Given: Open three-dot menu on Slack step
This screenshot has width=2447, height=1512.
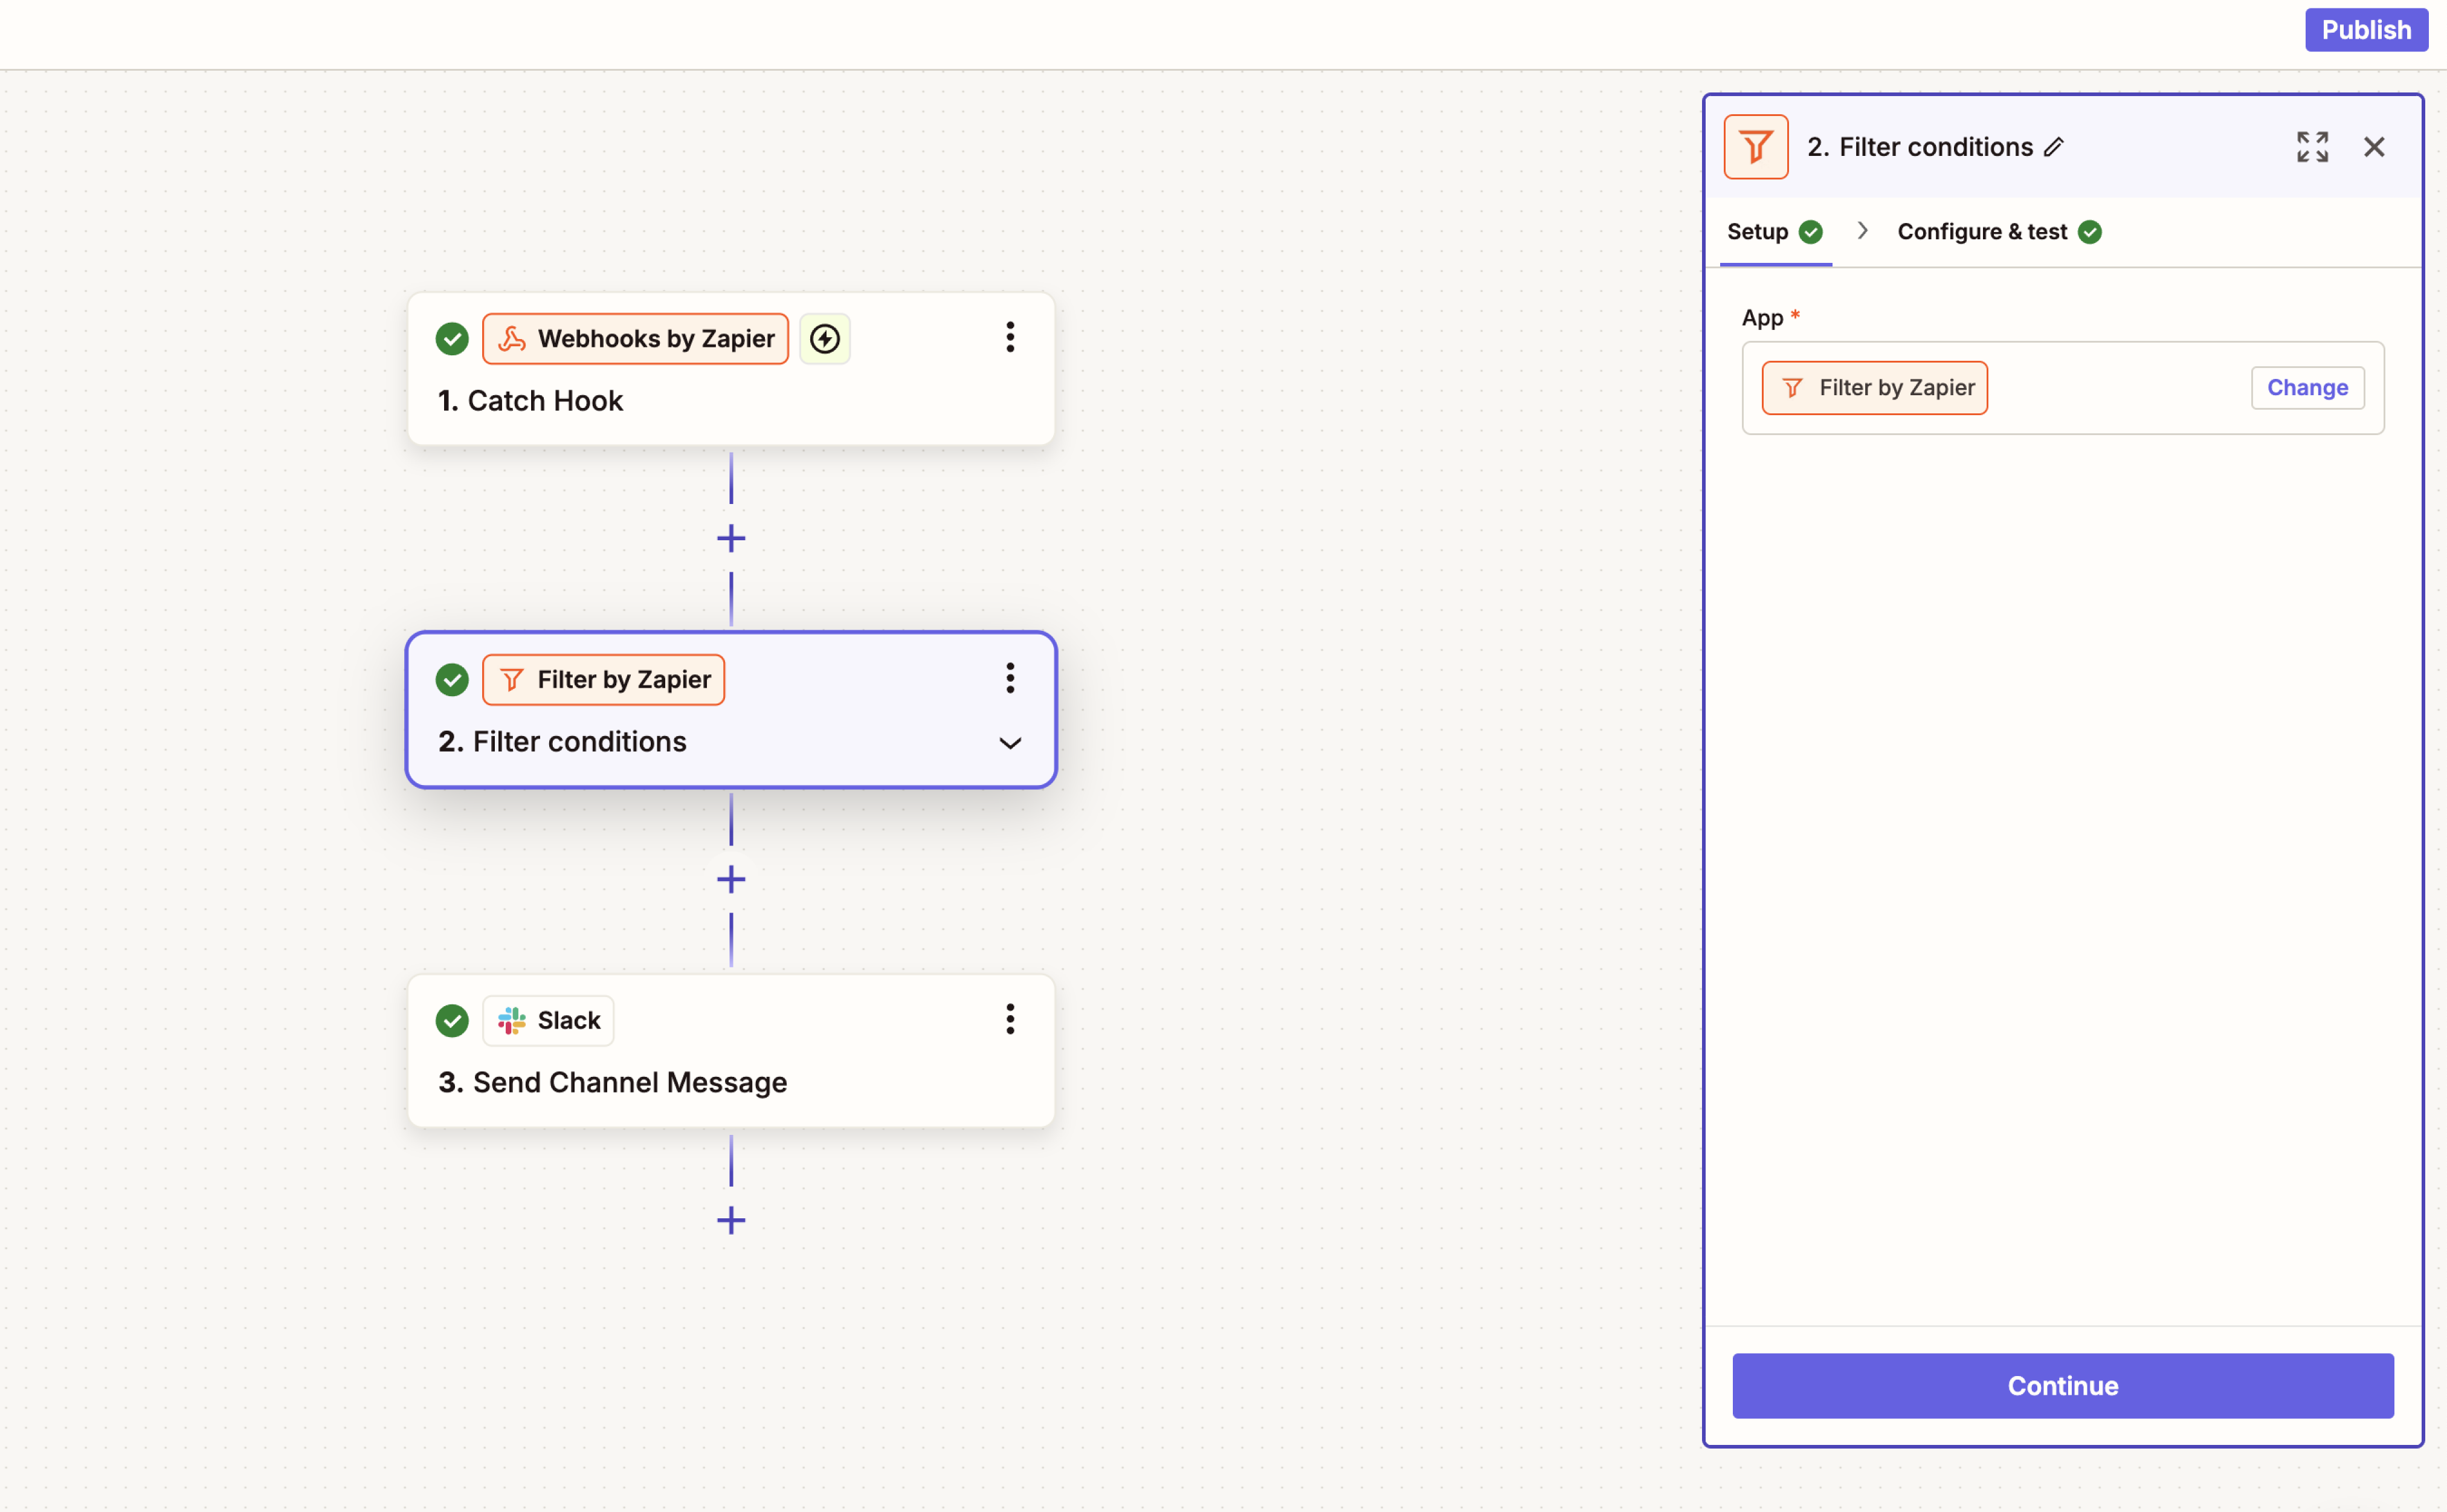Looking at the screenshot, I should point(1010,1019).
